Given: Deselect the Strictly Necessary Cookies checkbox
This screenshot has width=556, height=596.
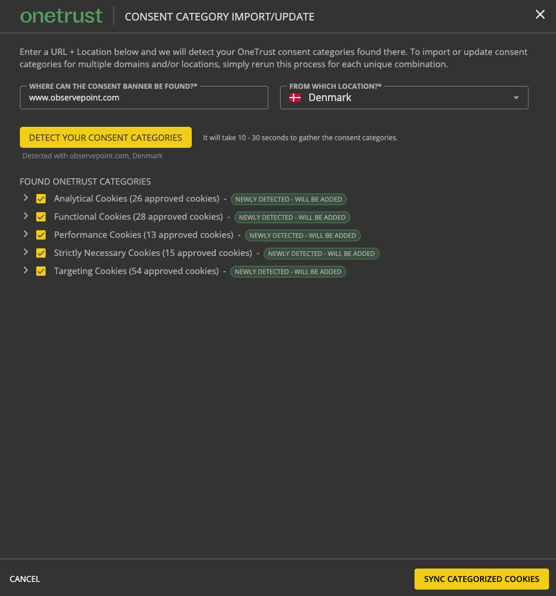Looking at the screenshot, I should click(x=41, y=253).
